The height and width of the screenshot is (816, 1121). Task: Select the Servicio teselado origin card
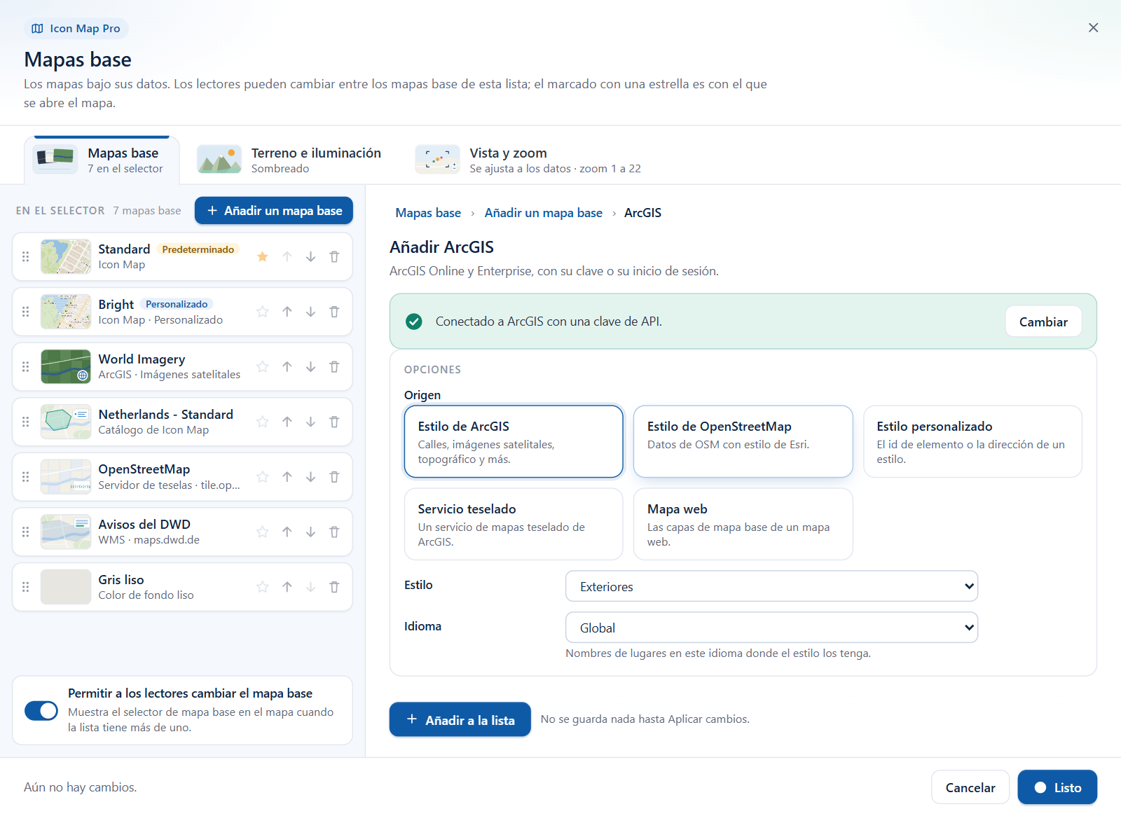coord(514,524)
